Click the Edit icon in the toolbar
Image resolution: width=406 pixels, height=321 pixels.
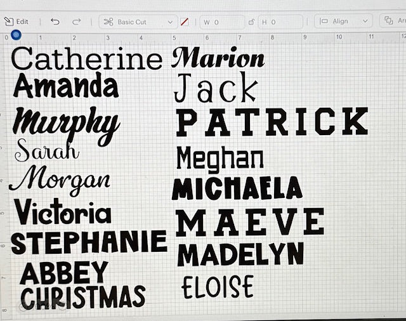pyautogui.click(x=16, y=22)
